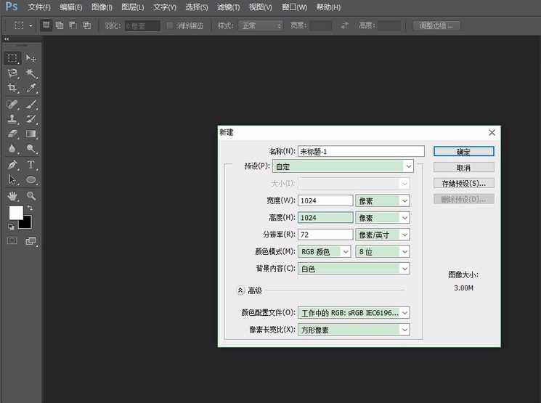Click the Pen tool
Image resolution: width=541 pixels, height=403 pixels.
coord(12,165)
